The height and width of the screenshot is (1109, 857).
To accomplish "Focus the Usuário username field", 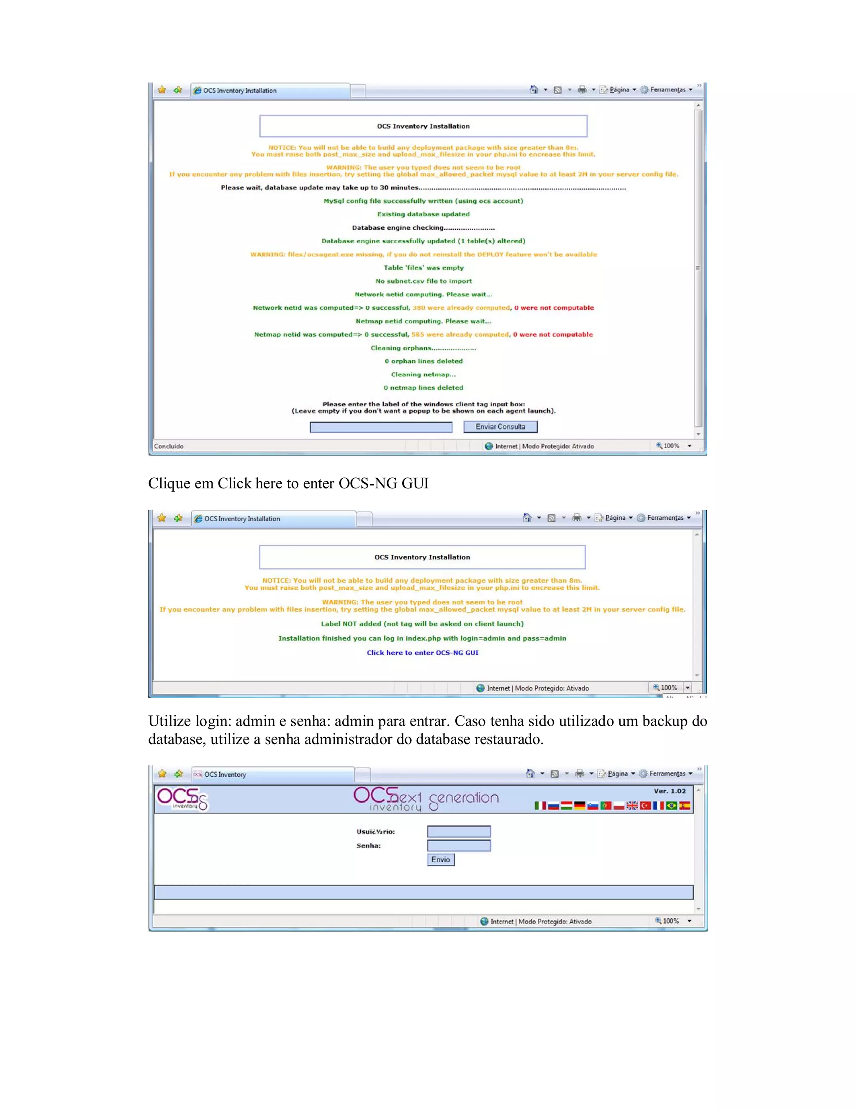I will click(459, 831).
